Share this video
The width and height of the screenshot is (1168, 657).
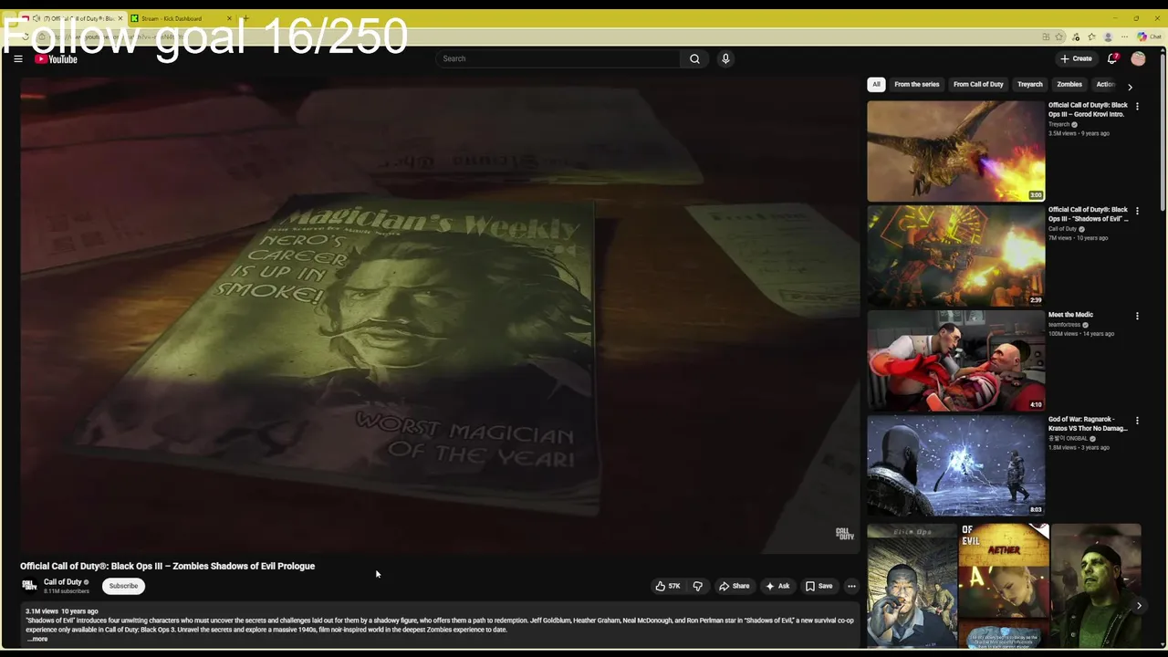[x=735, y=586]
